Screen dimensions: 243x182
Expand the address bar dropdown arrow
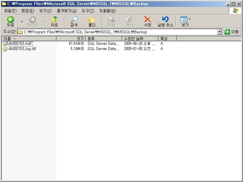tap(219, 32)
